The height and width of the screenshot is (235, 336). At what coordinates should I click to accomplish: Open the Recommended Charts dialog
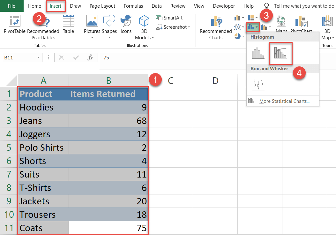tap(216, 27)
